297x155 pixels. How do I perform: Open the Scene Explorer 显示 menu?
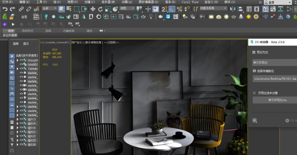(x=26, y=43)
